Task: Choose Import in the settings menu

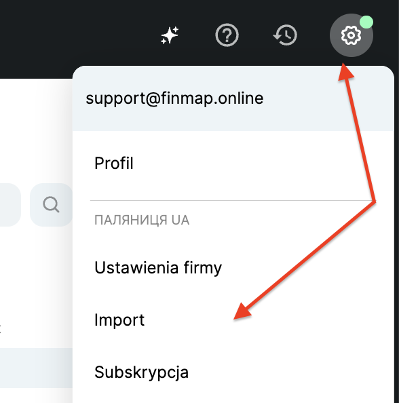Action: click(119, 320)
